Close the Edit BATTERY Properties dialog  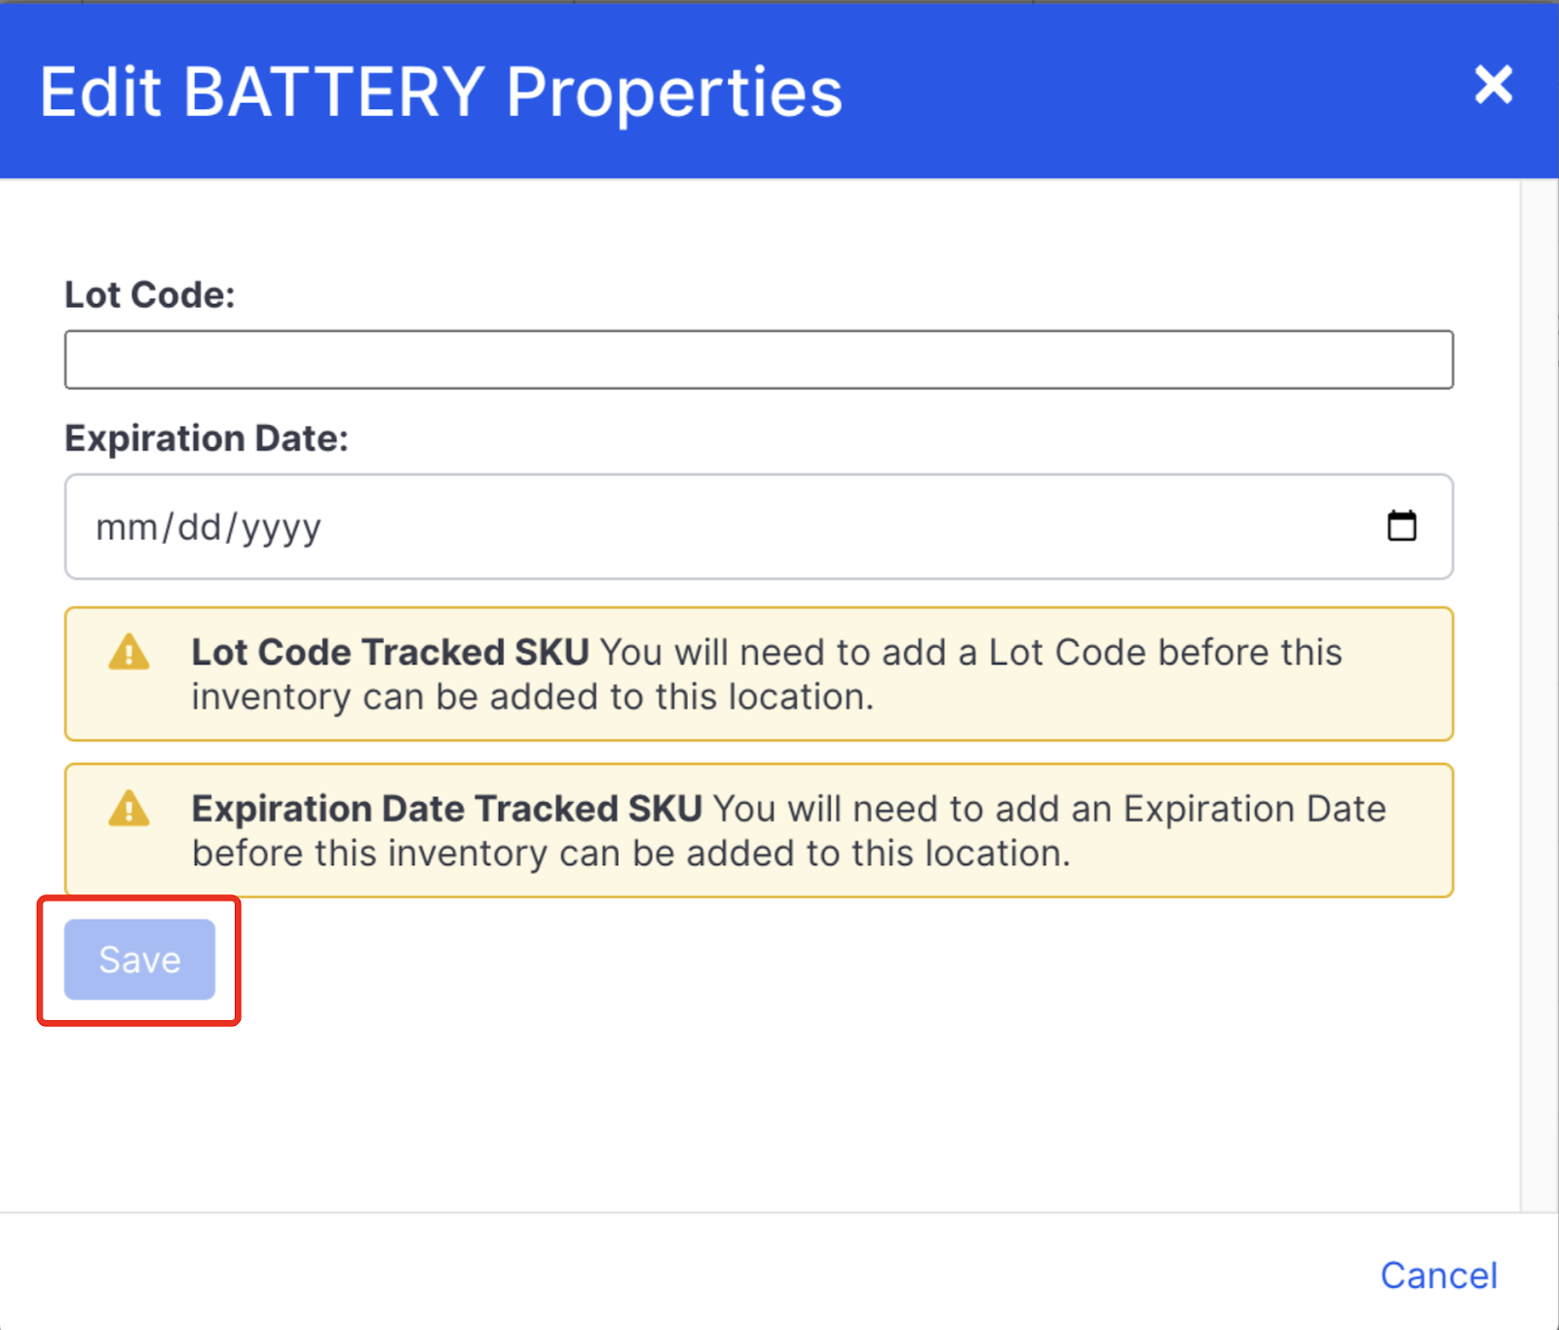(x=1493, y=85)
